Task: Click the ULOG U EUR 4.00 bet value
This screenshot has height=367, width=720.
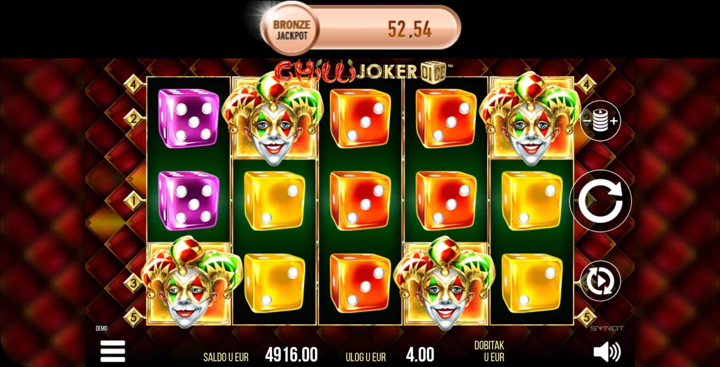Action: pos(420,354)
